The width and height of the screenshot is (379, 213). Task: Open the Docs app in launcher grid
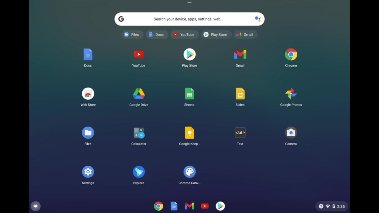88,55
